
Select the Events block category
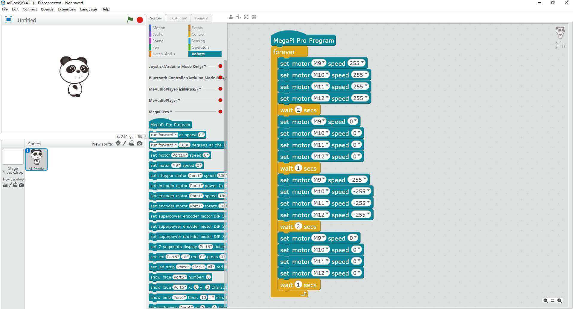click(x=197, y=27)
